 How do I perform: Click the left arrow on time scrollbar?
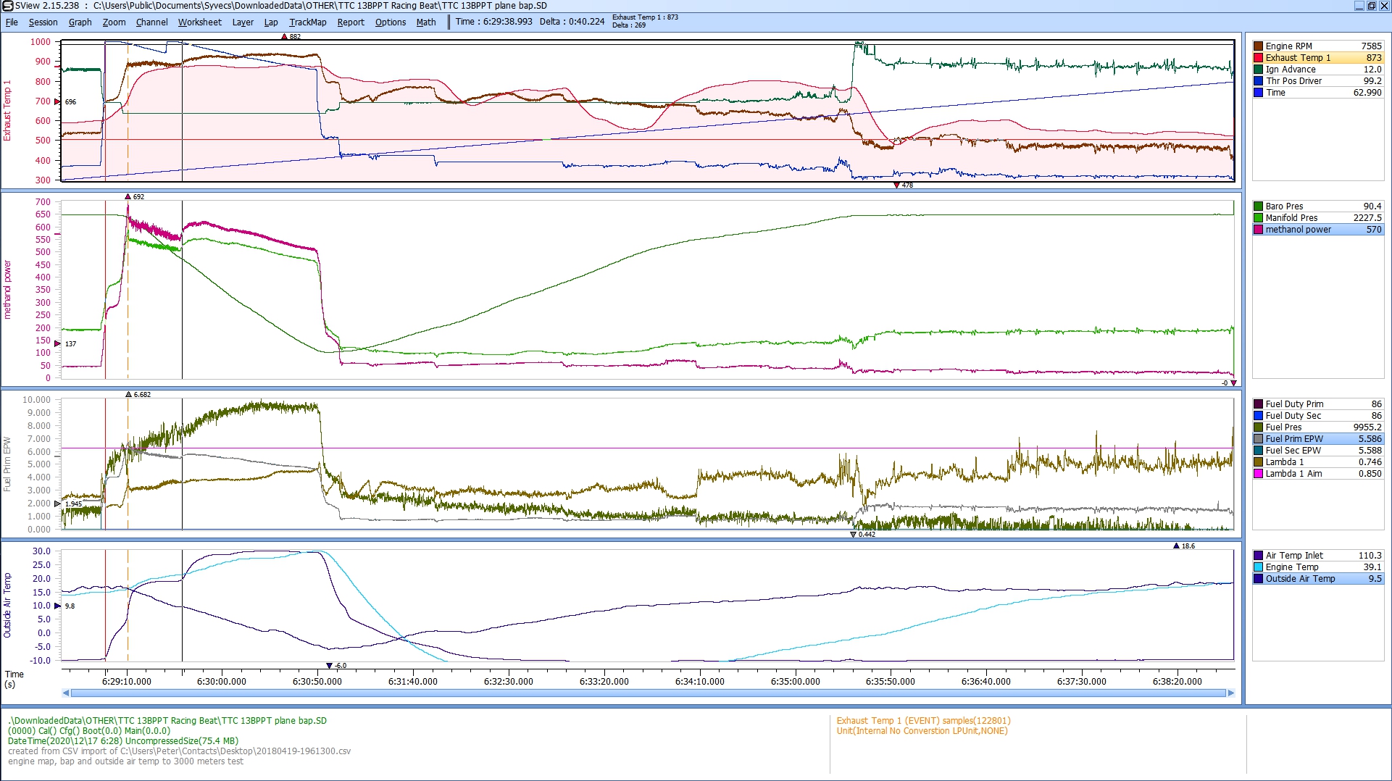[x=66, y=693]
